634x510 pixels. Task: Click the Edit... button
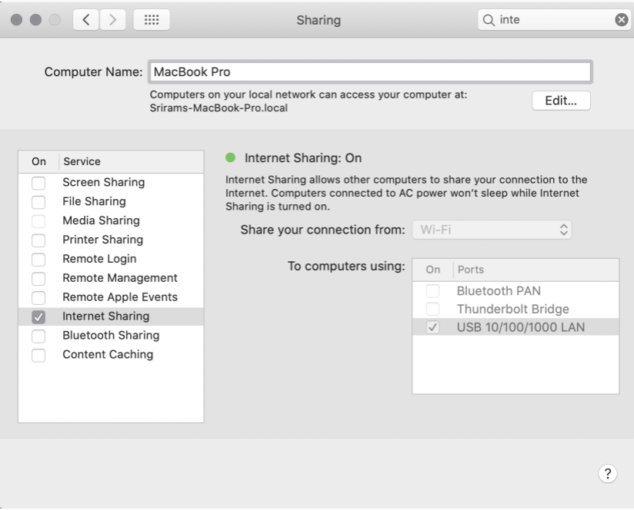click(x=561, y=101)
